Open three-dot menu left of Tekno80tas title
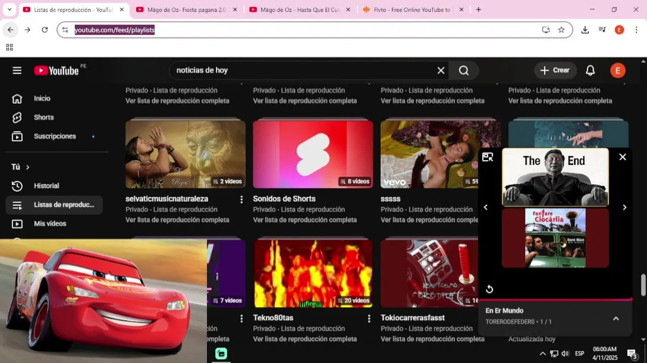647x363 pixels. (x=242, y=319)
